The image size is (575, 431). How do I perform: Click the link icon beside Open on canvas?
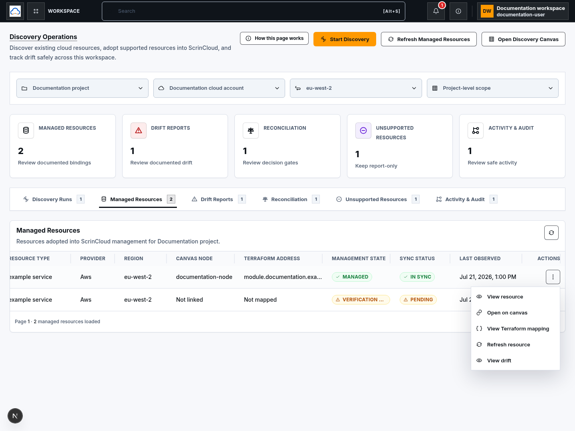coord(479,312)
